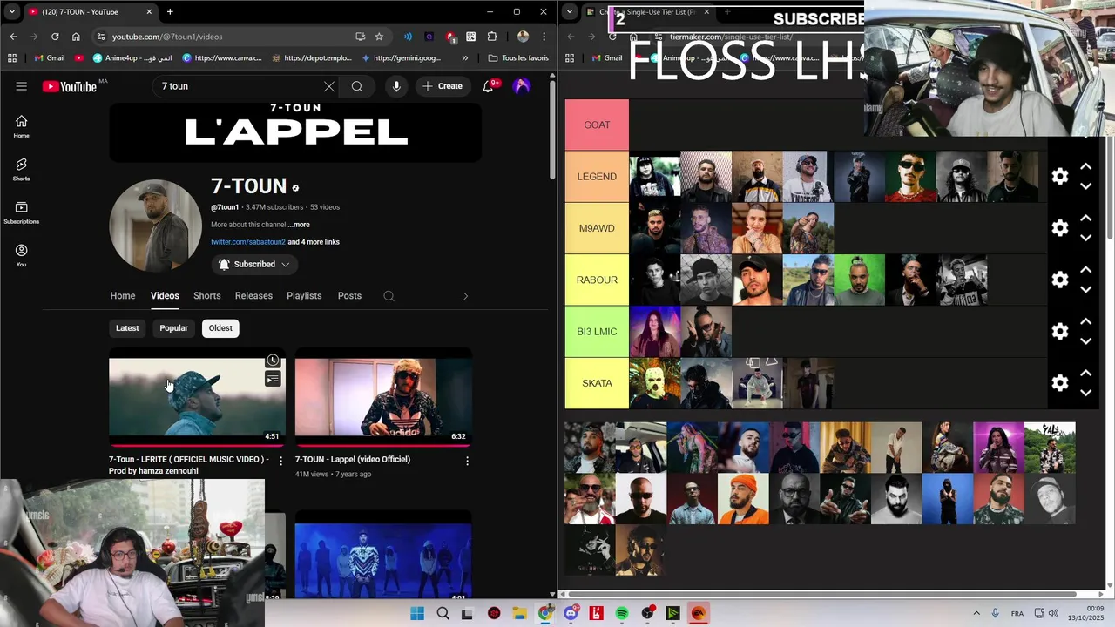Open Chrome's tab search dropdown arrow
The height and width of the screenshot is (627, 1115).
[12, 11]
